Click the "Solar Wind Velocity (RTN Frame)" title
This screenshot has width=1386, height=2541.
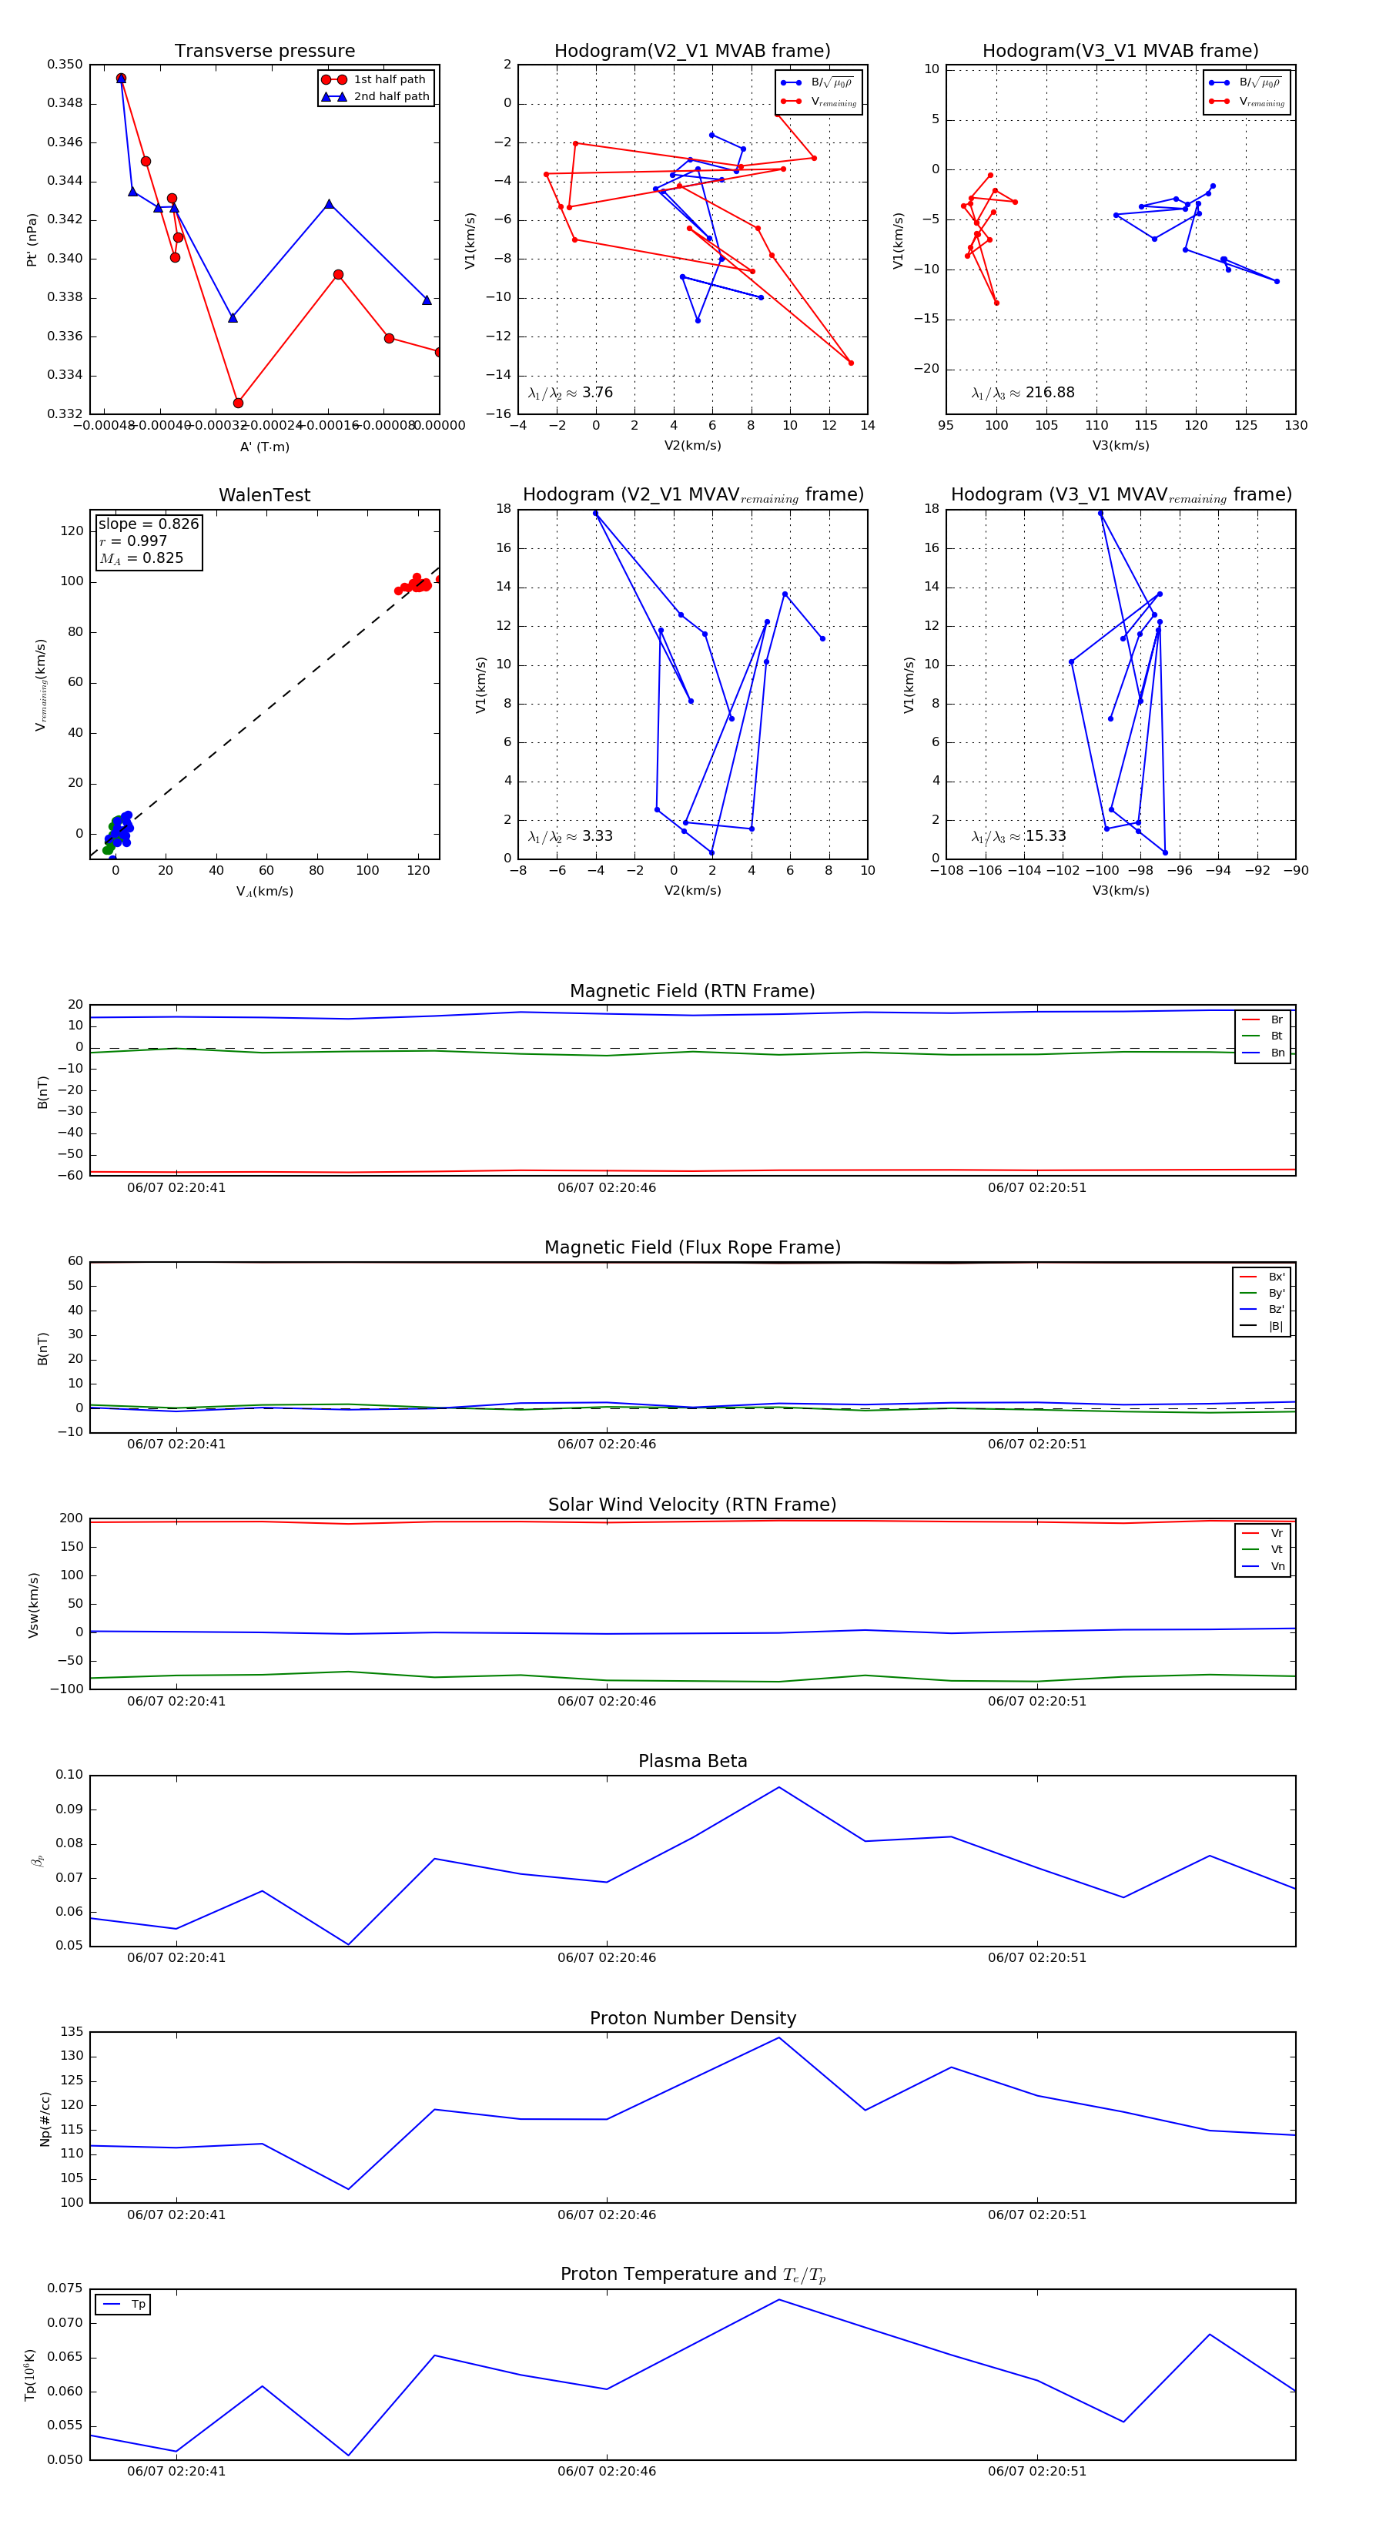pos(692,1505)
